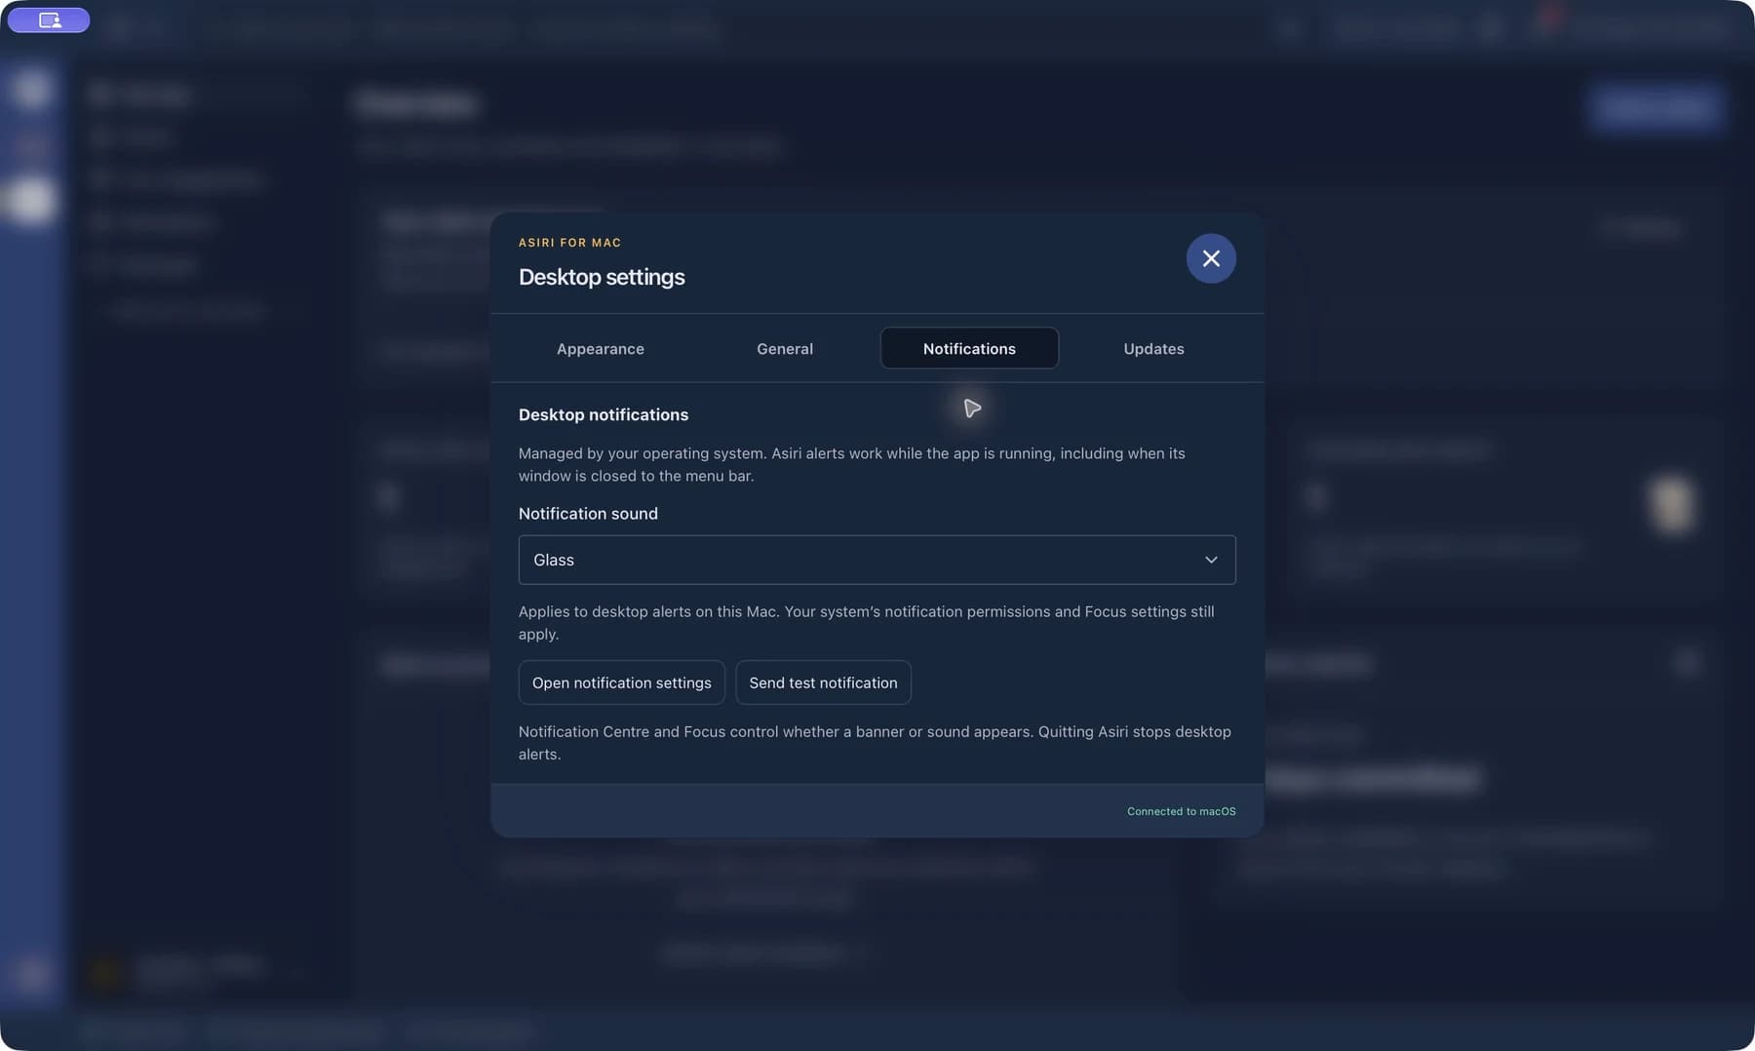This screenshot has height=1051, width=1755.
Task: Switch to the Appearance tab
Action: [x=601, y=348]
